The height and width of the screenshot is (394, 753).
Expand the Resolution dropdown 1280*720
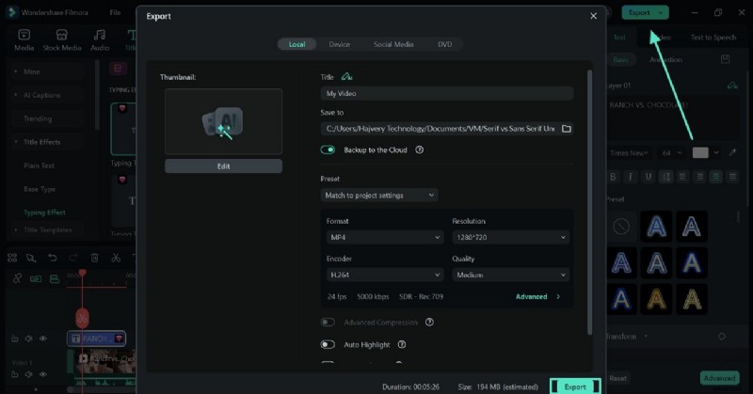(510, 239)
